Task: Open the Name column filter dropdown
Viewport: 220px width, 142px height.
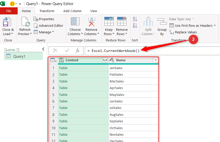Action: (156, 60)
